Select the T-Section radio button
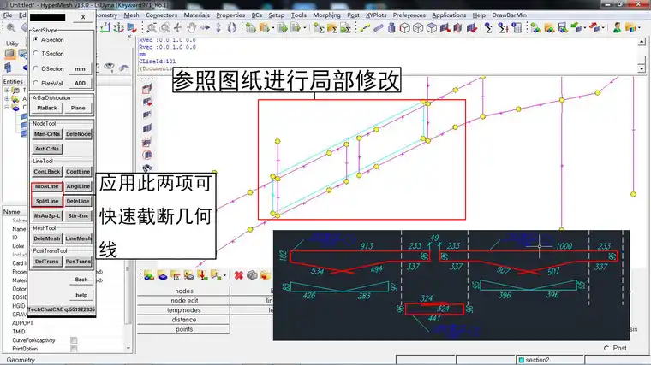Image resolution: width=651 pixels, height=365 pixels. coord(36,54)
